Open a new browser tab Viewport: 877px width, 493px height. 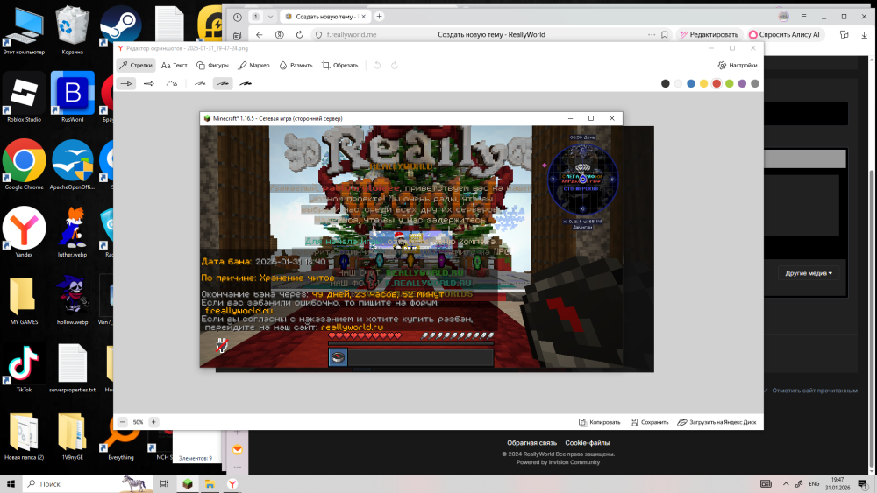(x=379, y=17)
